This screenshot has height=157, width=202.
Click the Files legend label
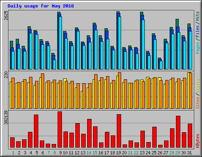(x=198, y=31)
